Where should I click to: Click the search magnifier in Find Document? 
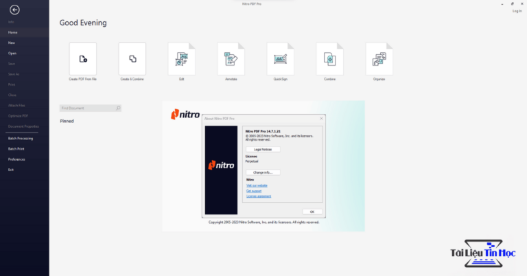(x=118, y=108)
